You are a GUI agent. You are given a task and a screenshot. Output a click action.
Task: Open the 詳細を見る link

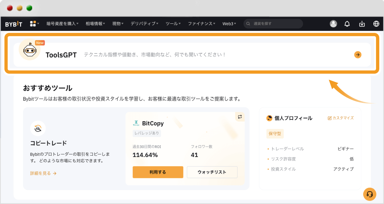pyautogui.click(x=43, y=173)
